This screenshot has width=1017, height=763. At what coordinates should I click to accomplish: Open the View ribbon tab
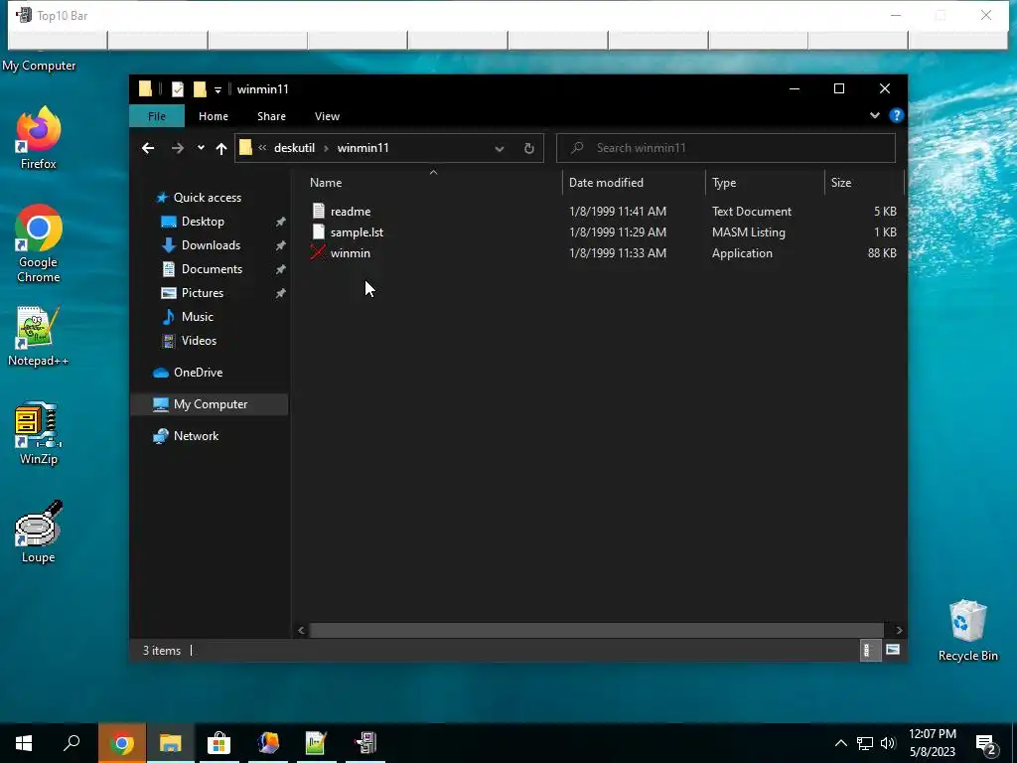point(327,116)
